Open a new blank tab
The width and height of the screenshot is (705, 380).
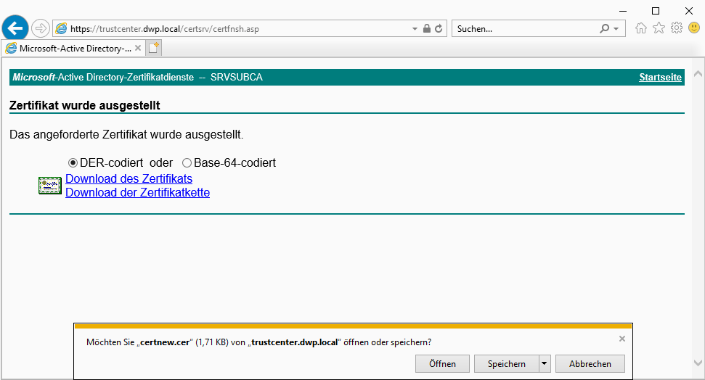click(x=154, y=48)
